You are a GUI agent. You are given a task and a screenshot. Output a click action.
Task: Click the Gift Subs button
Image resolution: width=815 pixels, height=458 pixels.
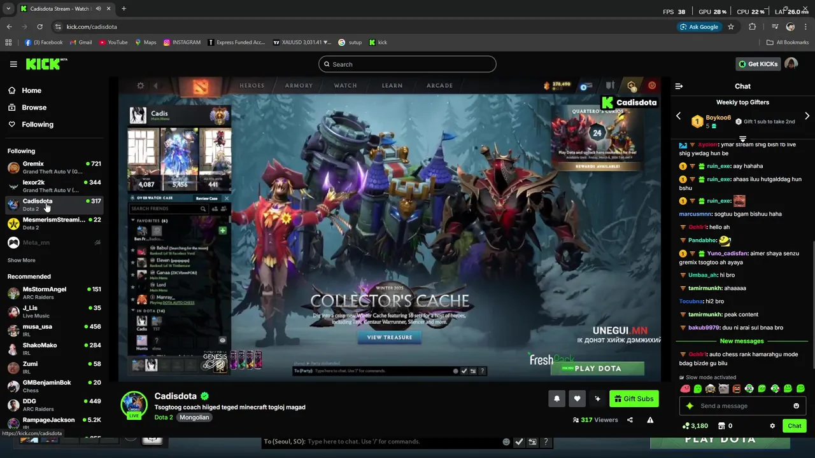coord(634,399)
